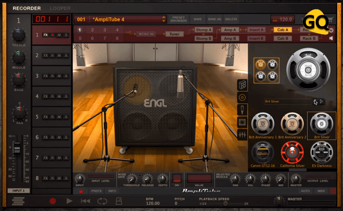Click the track 1 volume fader
The image size is (343, 211).
(17, 148)
